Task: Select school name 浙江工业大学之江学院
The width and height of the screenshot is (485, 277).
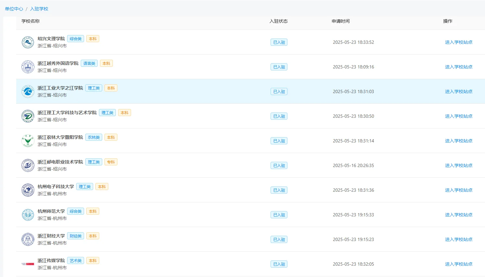Action: 60,88
